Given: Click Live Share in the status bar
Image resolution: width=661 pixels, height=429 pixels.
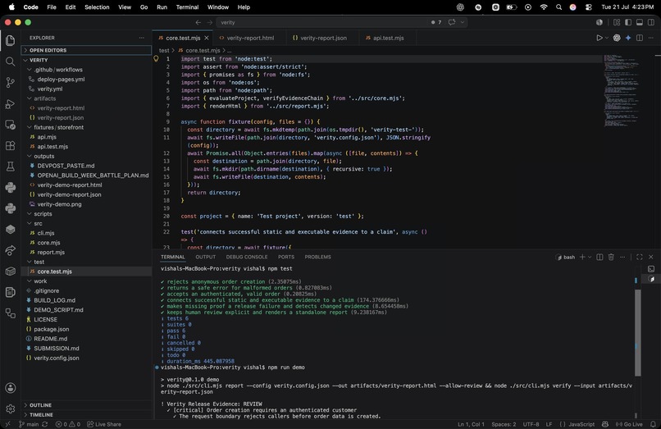Looking at the screenshot, I should pyautogui.click(x=104, y=424).
